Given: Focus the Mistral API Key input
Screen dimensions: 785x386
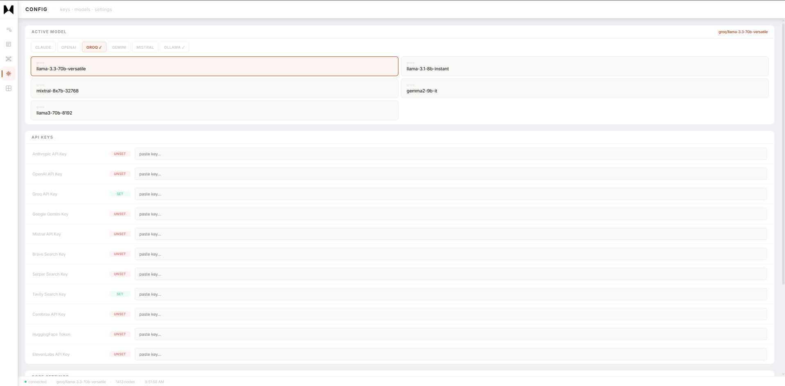Looking at the screenshot, I should (451, 234).
